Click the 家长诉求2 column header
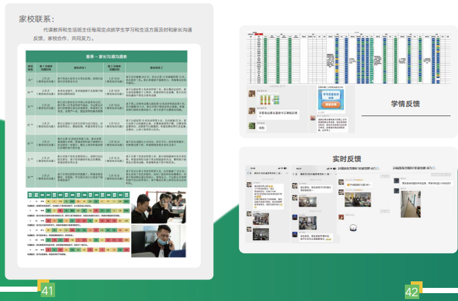Viewport: 458px width, 301px height. pyautogui.click(x=156, y=68)
